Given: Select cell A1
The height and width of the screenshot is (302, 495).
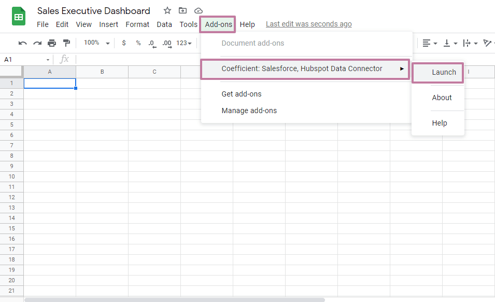Looking at the screenshot, I should pos(50,84).
